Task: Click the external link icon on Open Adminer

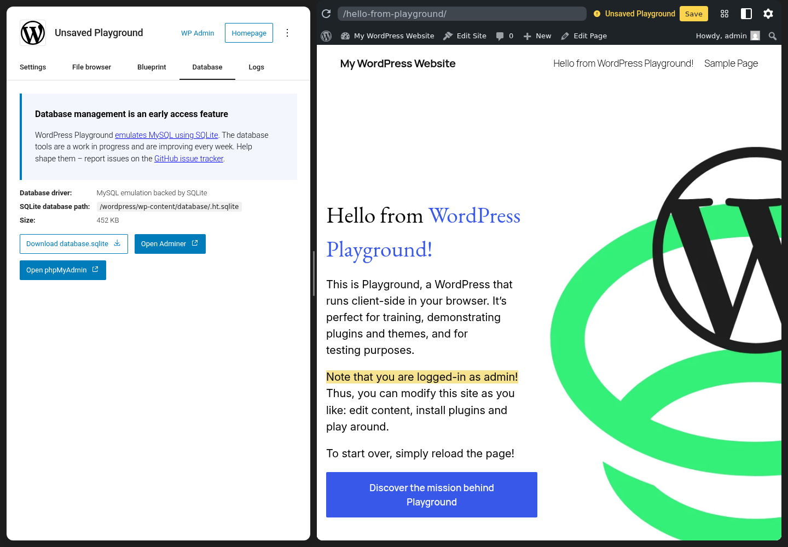Action: (195, 243)
